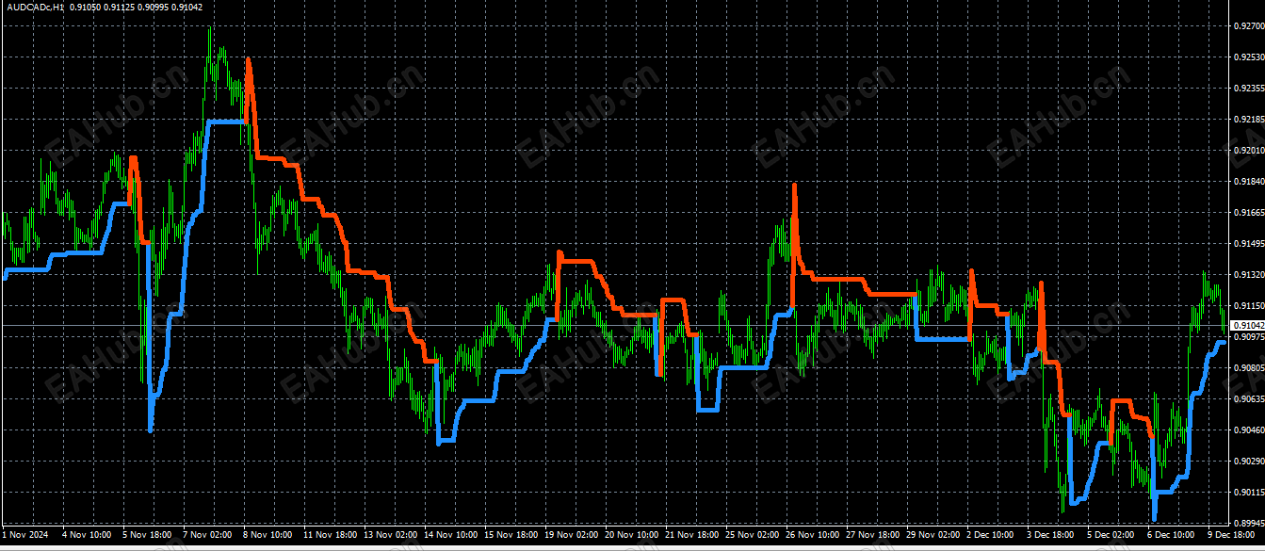This screenshot has height=551, width=1265.
Task: Click the 4 Nov 10:00 time label
Action: (x=87, y=534)
